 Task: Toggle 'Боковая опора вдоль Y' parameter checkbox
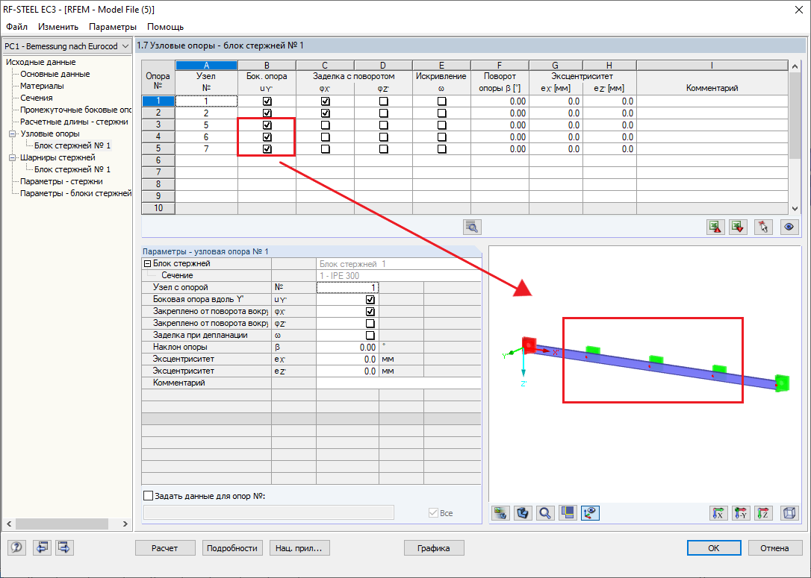(x=370, y=300)
